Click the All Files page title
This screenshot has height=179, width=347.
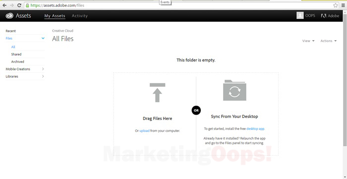(x=62, y=39)
